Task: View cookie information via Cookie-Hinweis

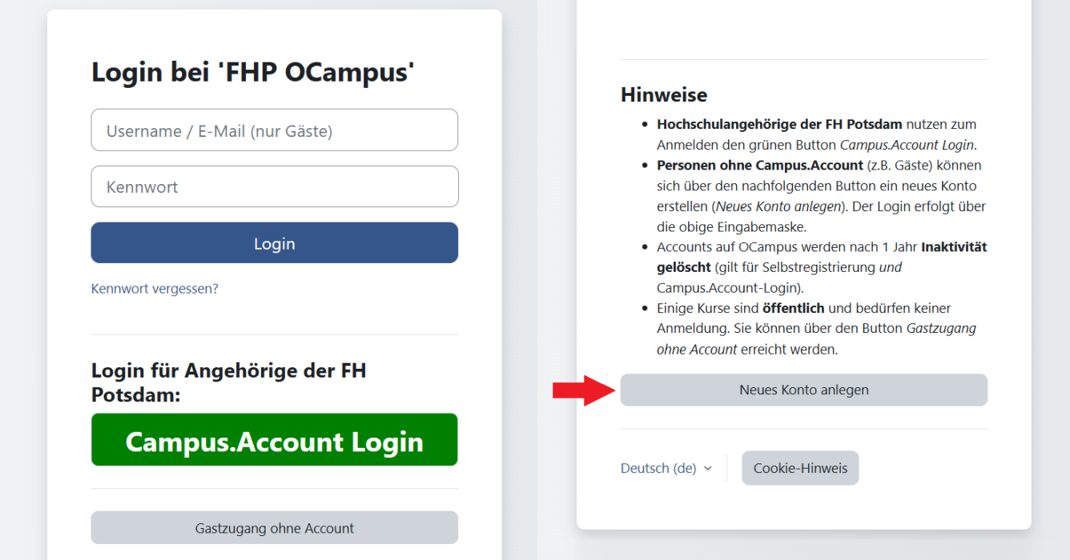Action: pyautogui.click(x=800, y=468)
